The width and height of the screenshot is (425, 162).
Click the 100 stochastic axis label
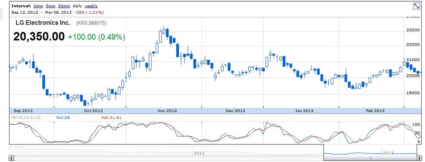click(416, 125)
